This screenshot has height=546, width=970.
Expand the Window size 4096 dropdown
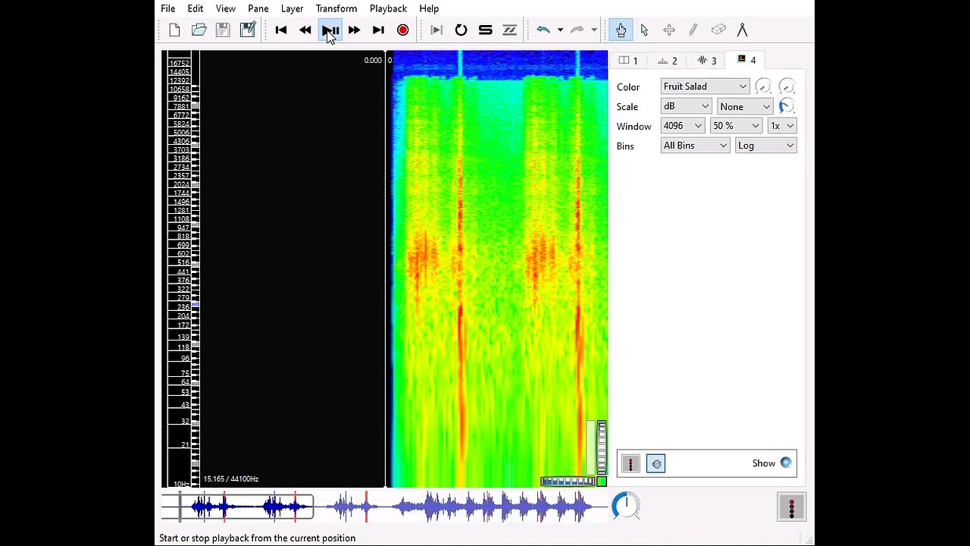pyautogui.click(x=683, y=126)
